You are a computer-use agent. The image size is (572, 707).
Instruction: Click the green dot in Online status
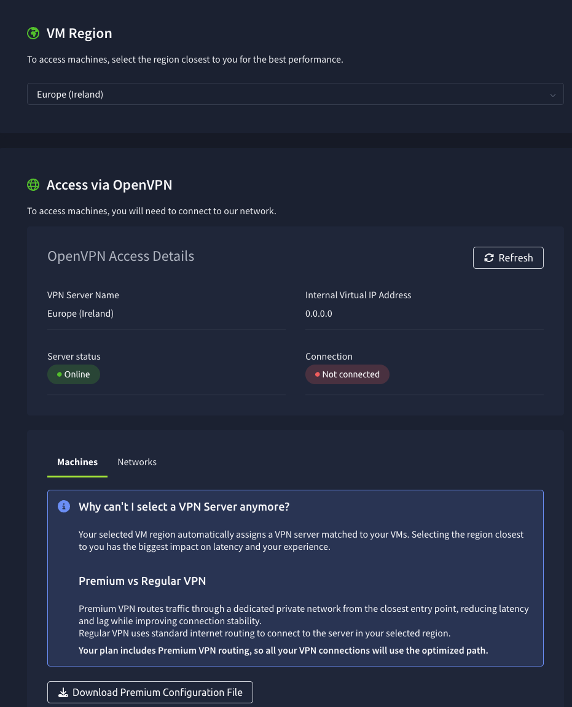tap(60, 374)
